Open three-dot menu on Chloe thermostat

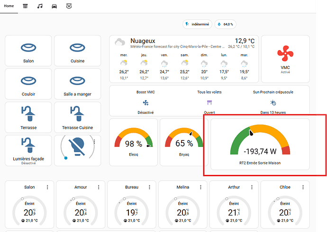303,187
